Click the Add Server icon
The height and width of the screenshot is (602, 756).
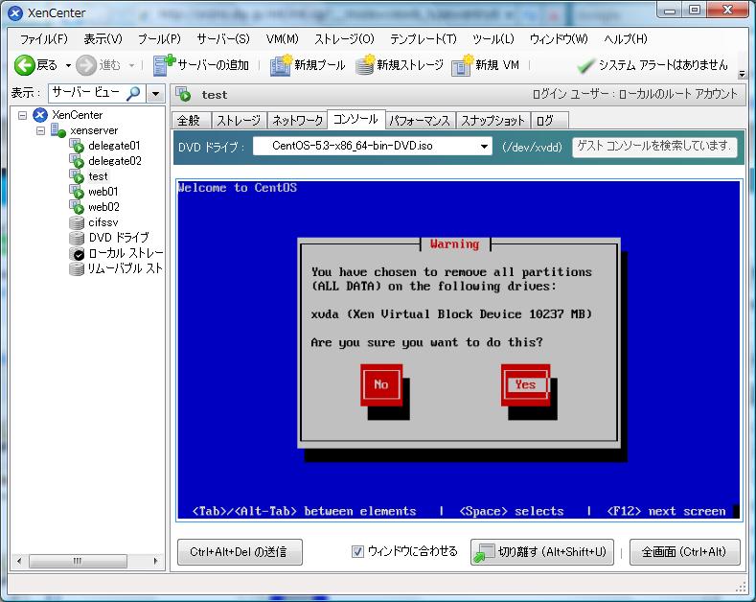pyautogui.click(x=164, y=65)
